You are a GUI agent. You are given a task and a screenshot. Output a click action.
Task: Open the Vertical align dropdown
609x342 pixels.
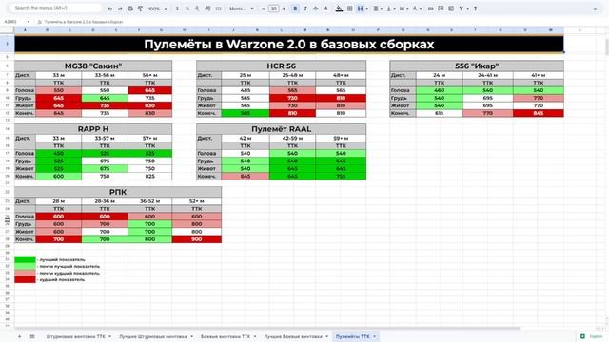(390, 9)
